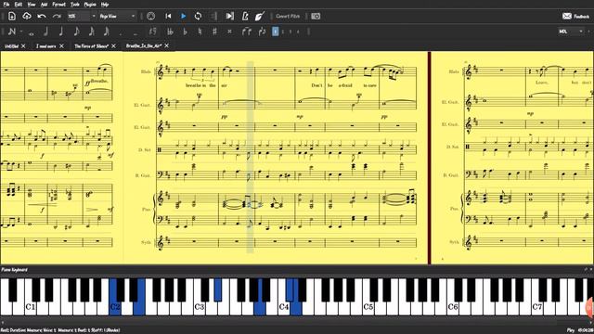Expand note input mode dropdown arrow
594x334 pixels.
[x=21, y=32]
